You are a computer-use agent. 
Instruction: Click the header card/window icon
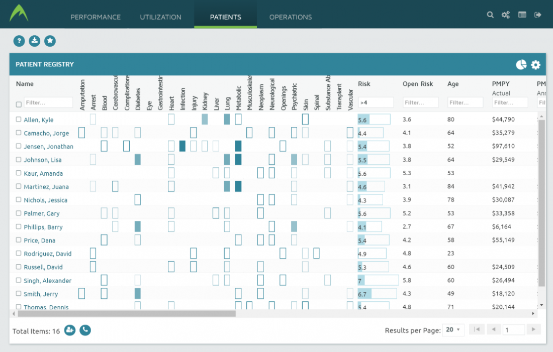coord(522,15)
